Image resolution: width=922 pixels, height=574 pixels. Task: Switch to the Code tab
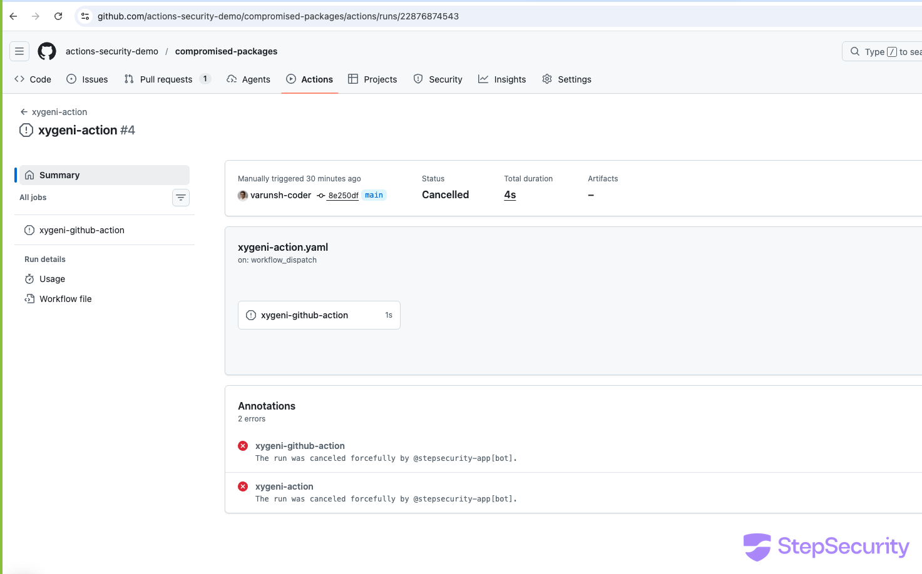pos(33,79)
